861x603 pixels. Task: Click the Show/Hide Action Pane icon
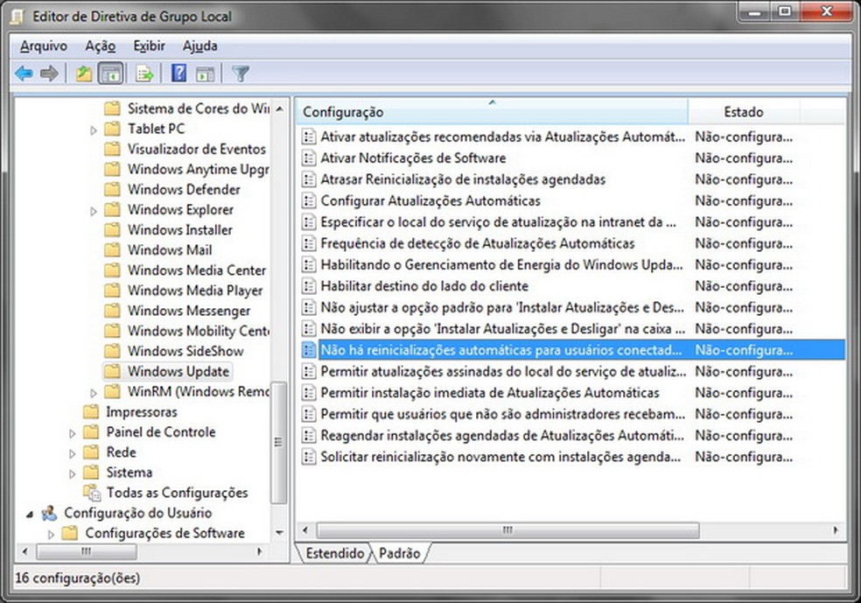206,74
